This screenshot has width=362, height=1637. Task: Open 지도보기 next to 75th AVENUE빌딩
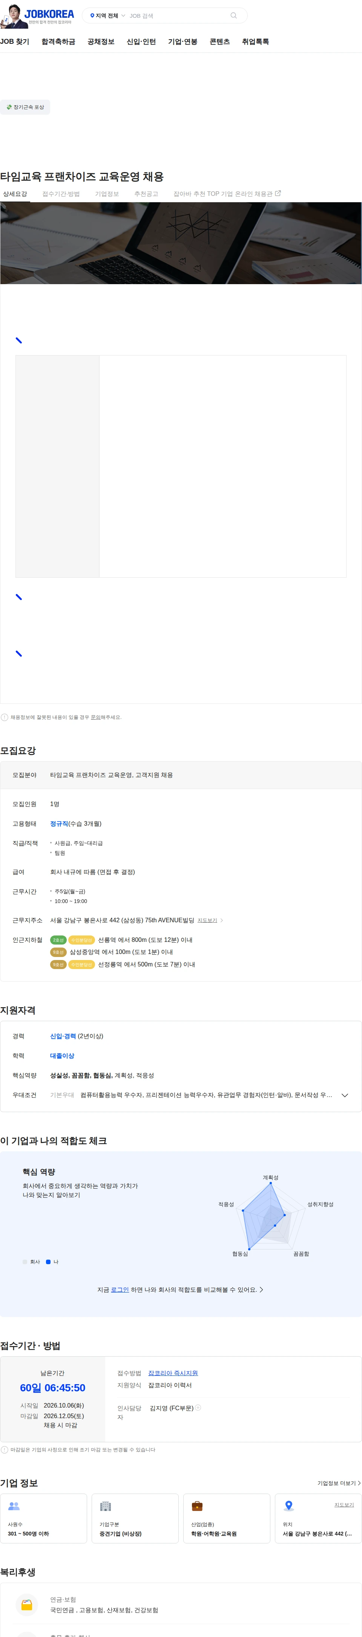(x=207, y=920)
